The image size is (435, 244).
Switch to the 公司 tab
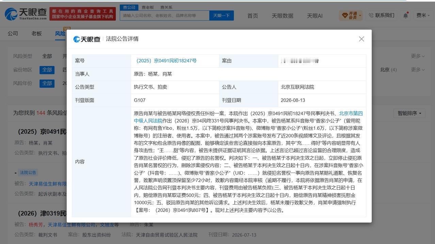tap(13, 33)
